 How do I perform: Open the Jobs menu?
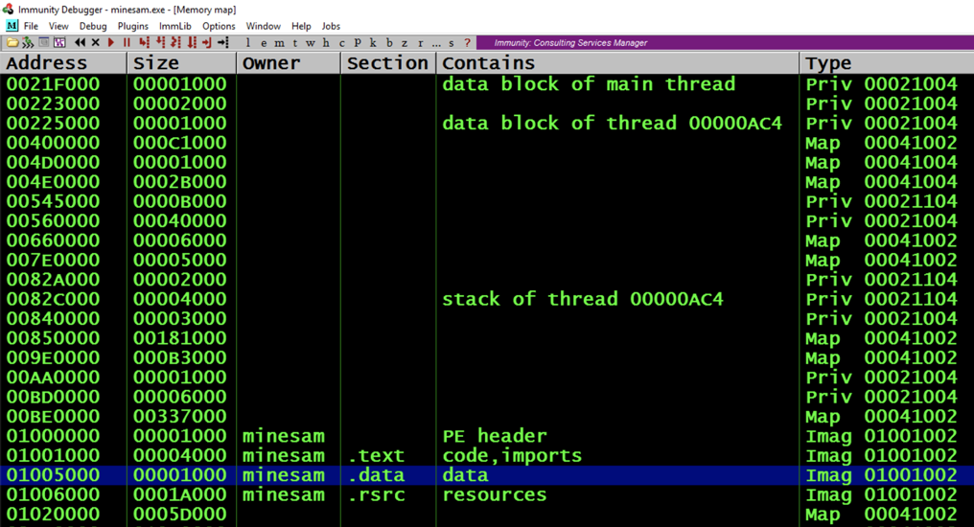pyautogui.click(x=331, y=26)
